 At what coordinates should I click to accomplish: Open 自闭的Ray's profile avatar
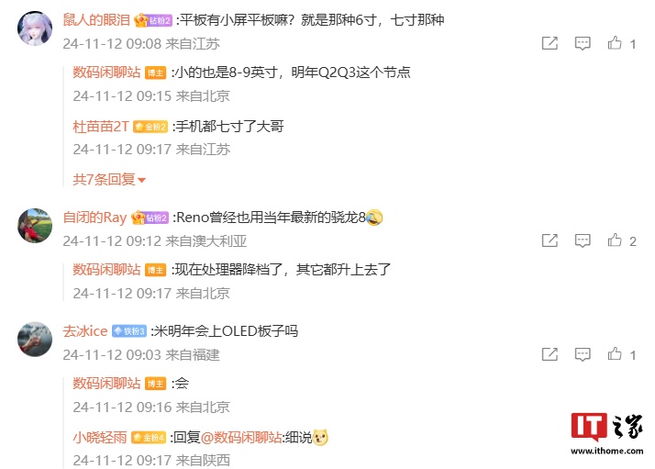pyautogui.click(x=35, y=225)
